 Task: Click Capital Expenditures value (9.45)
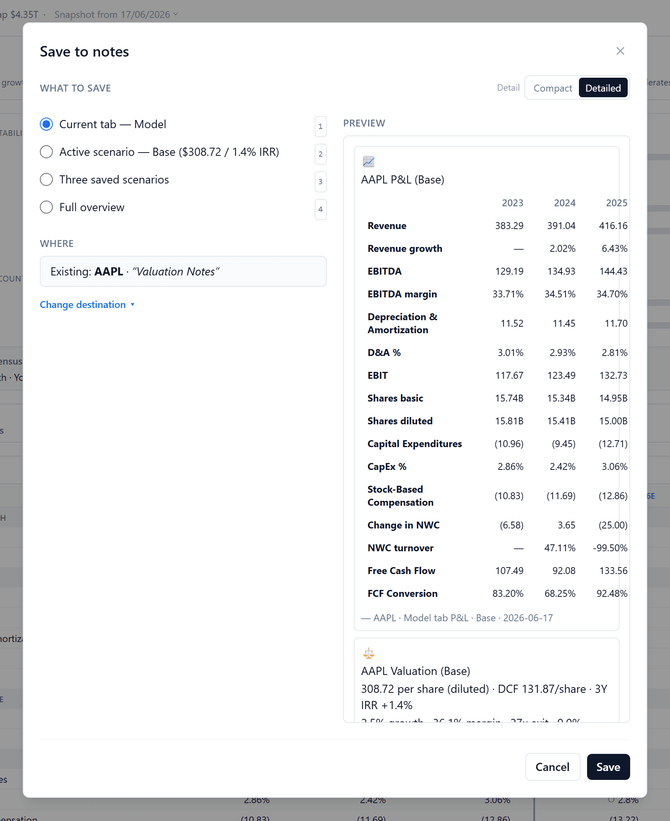pos(563,444)
